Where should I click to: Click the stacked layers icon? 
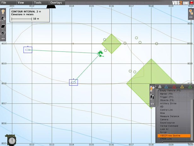click(3, 33)
